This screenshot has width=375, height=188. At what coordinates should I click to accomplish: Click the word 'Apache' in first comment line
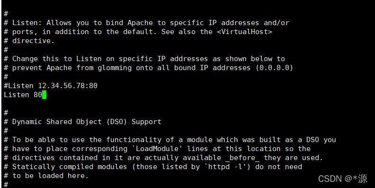140,23
